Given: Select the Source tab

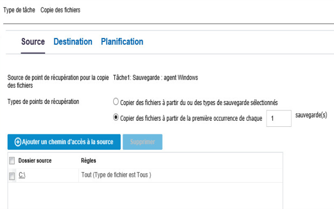Looking at the screenshot, I should click(x=33, y=41).
